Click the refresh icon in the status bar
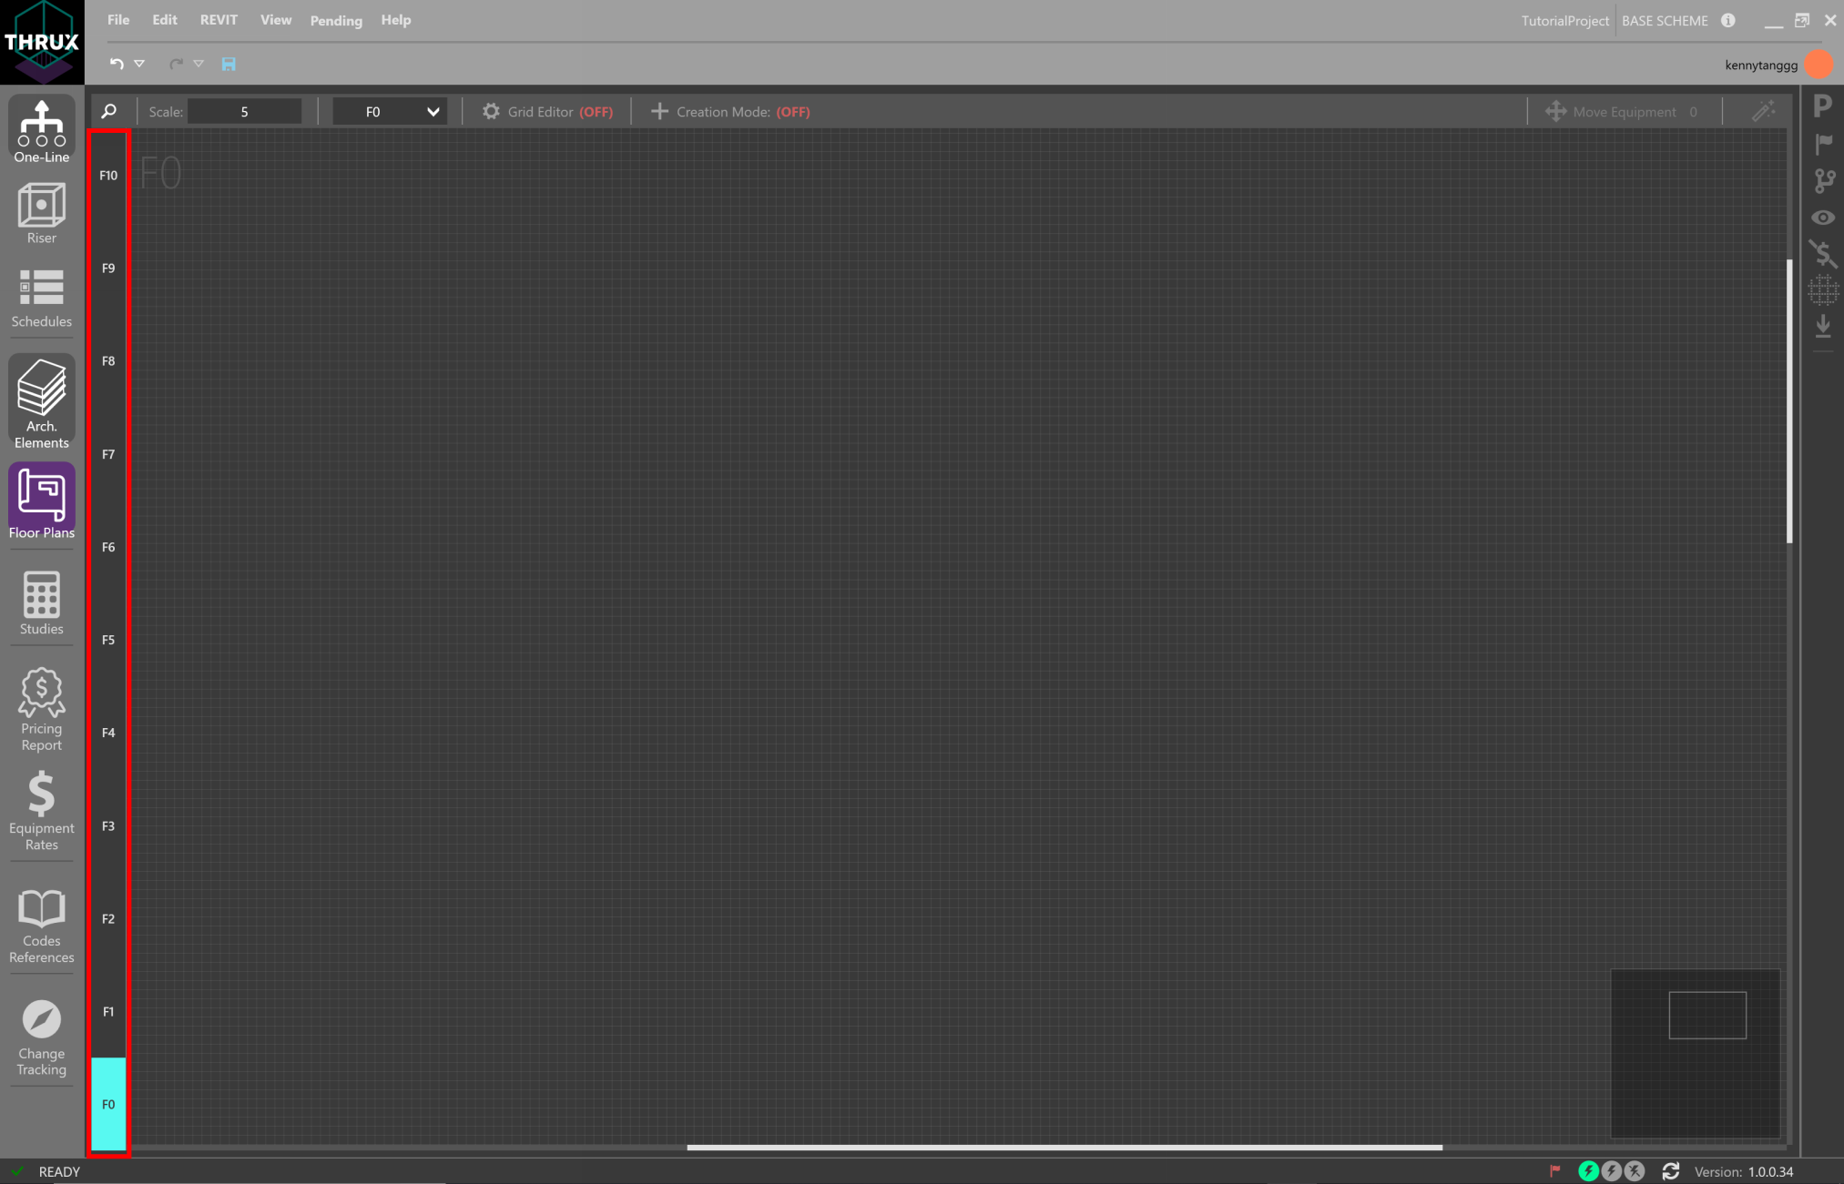Screen dimensions: 1844x1184 pyautogui.click(x=1670, y=1171)
